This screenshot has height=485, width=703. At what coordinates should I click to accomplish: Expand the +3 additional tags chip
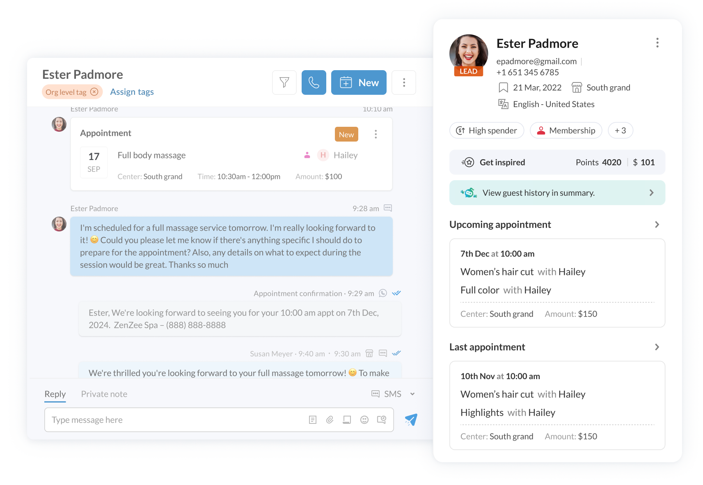point(620,130)
